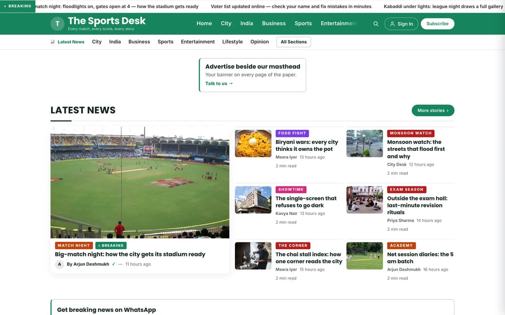Screen dimensions: 505x315
Task: Open the All Sections button
Action: 294,42
